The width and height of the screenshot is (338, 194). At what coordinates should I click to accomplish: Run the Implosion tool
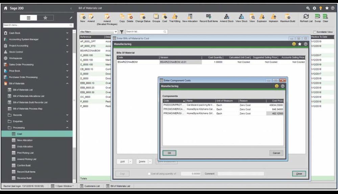tap(273, 18)
